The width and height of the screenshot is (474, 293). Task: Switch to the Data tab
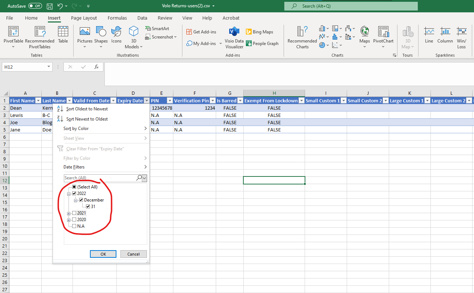tap(142, 18)
